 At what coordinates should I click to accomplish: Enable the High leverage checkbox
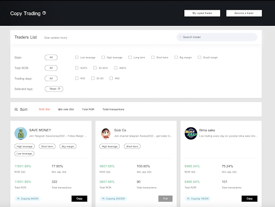click(103, 58)
